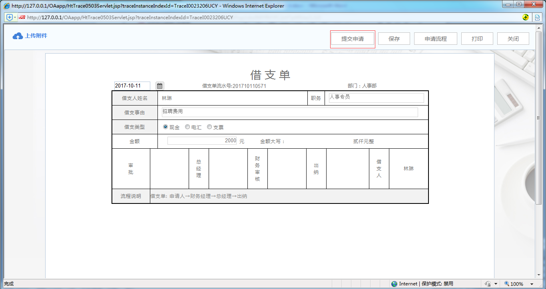Image resolution: width=546 pixels, height=289 pixels.
Task: Open the calendar icon beside the date field
Action: pyautogui.click(x=159, y=86)
